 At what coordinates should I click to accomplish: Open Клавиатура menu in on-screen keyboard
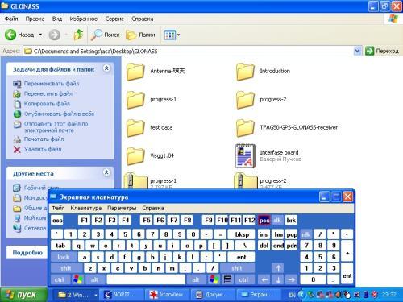[86, 208]
